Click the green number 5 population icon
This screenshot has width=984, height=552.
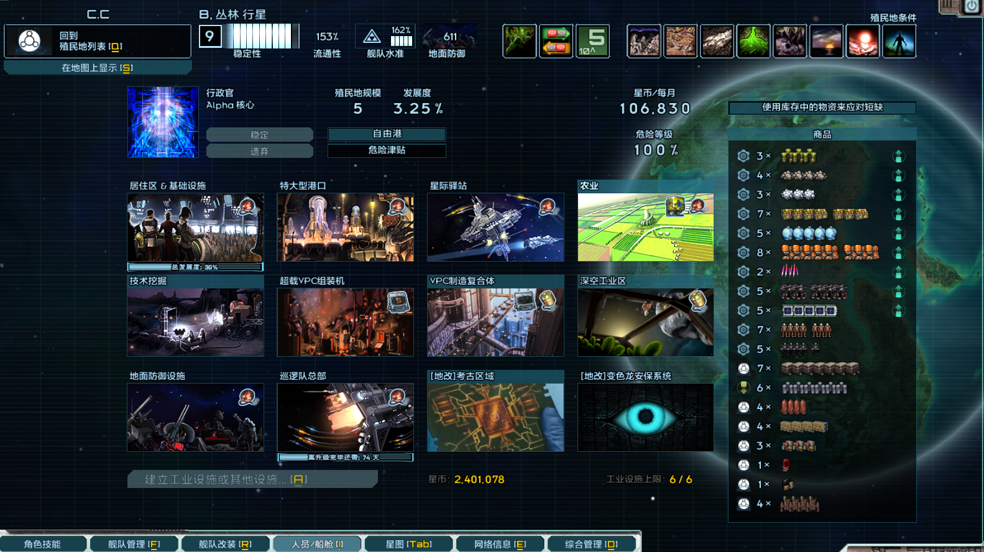592,41
